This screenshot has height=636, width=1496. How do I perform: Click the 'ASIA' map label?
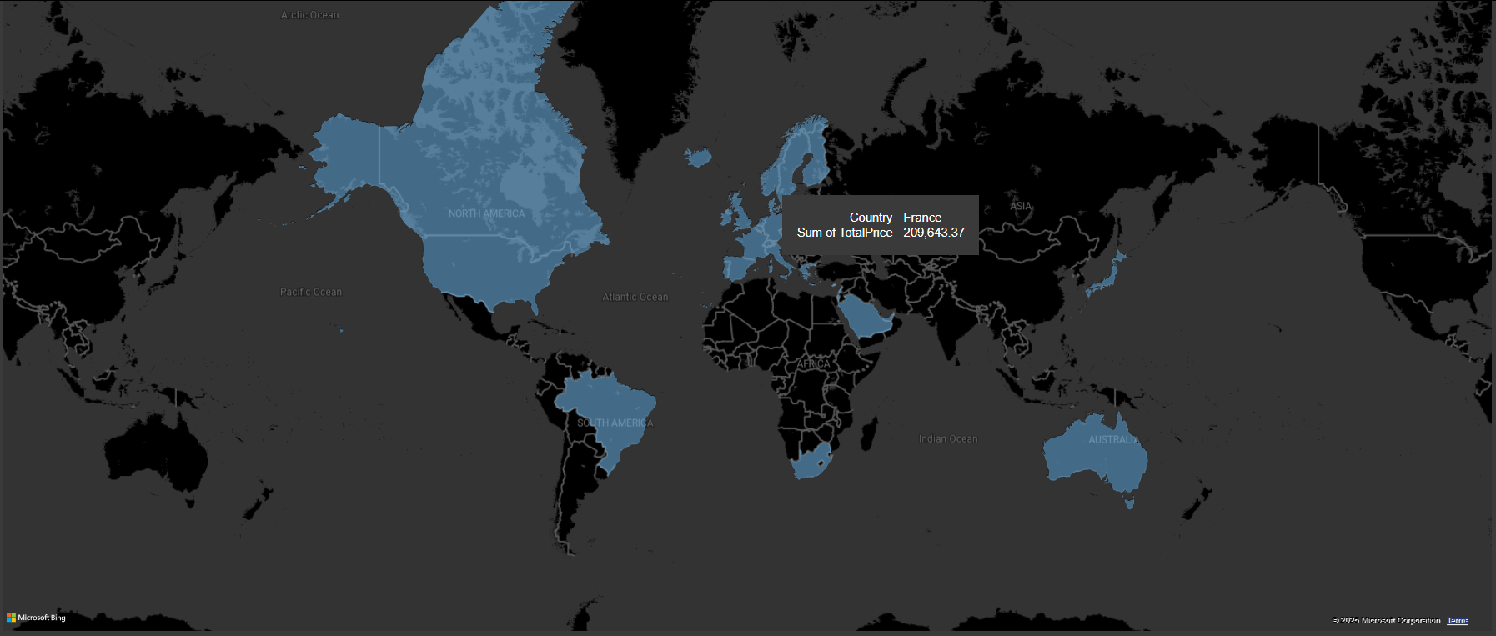[x=1021, y=206]
